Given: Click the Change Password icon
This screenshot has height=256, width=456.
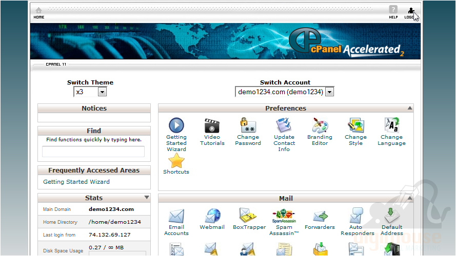Looking at the screenshot, I should tap(248, 125).
